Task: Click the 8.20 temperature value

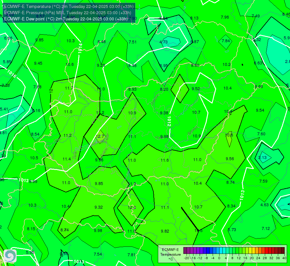Action: (x=164, y=89)
